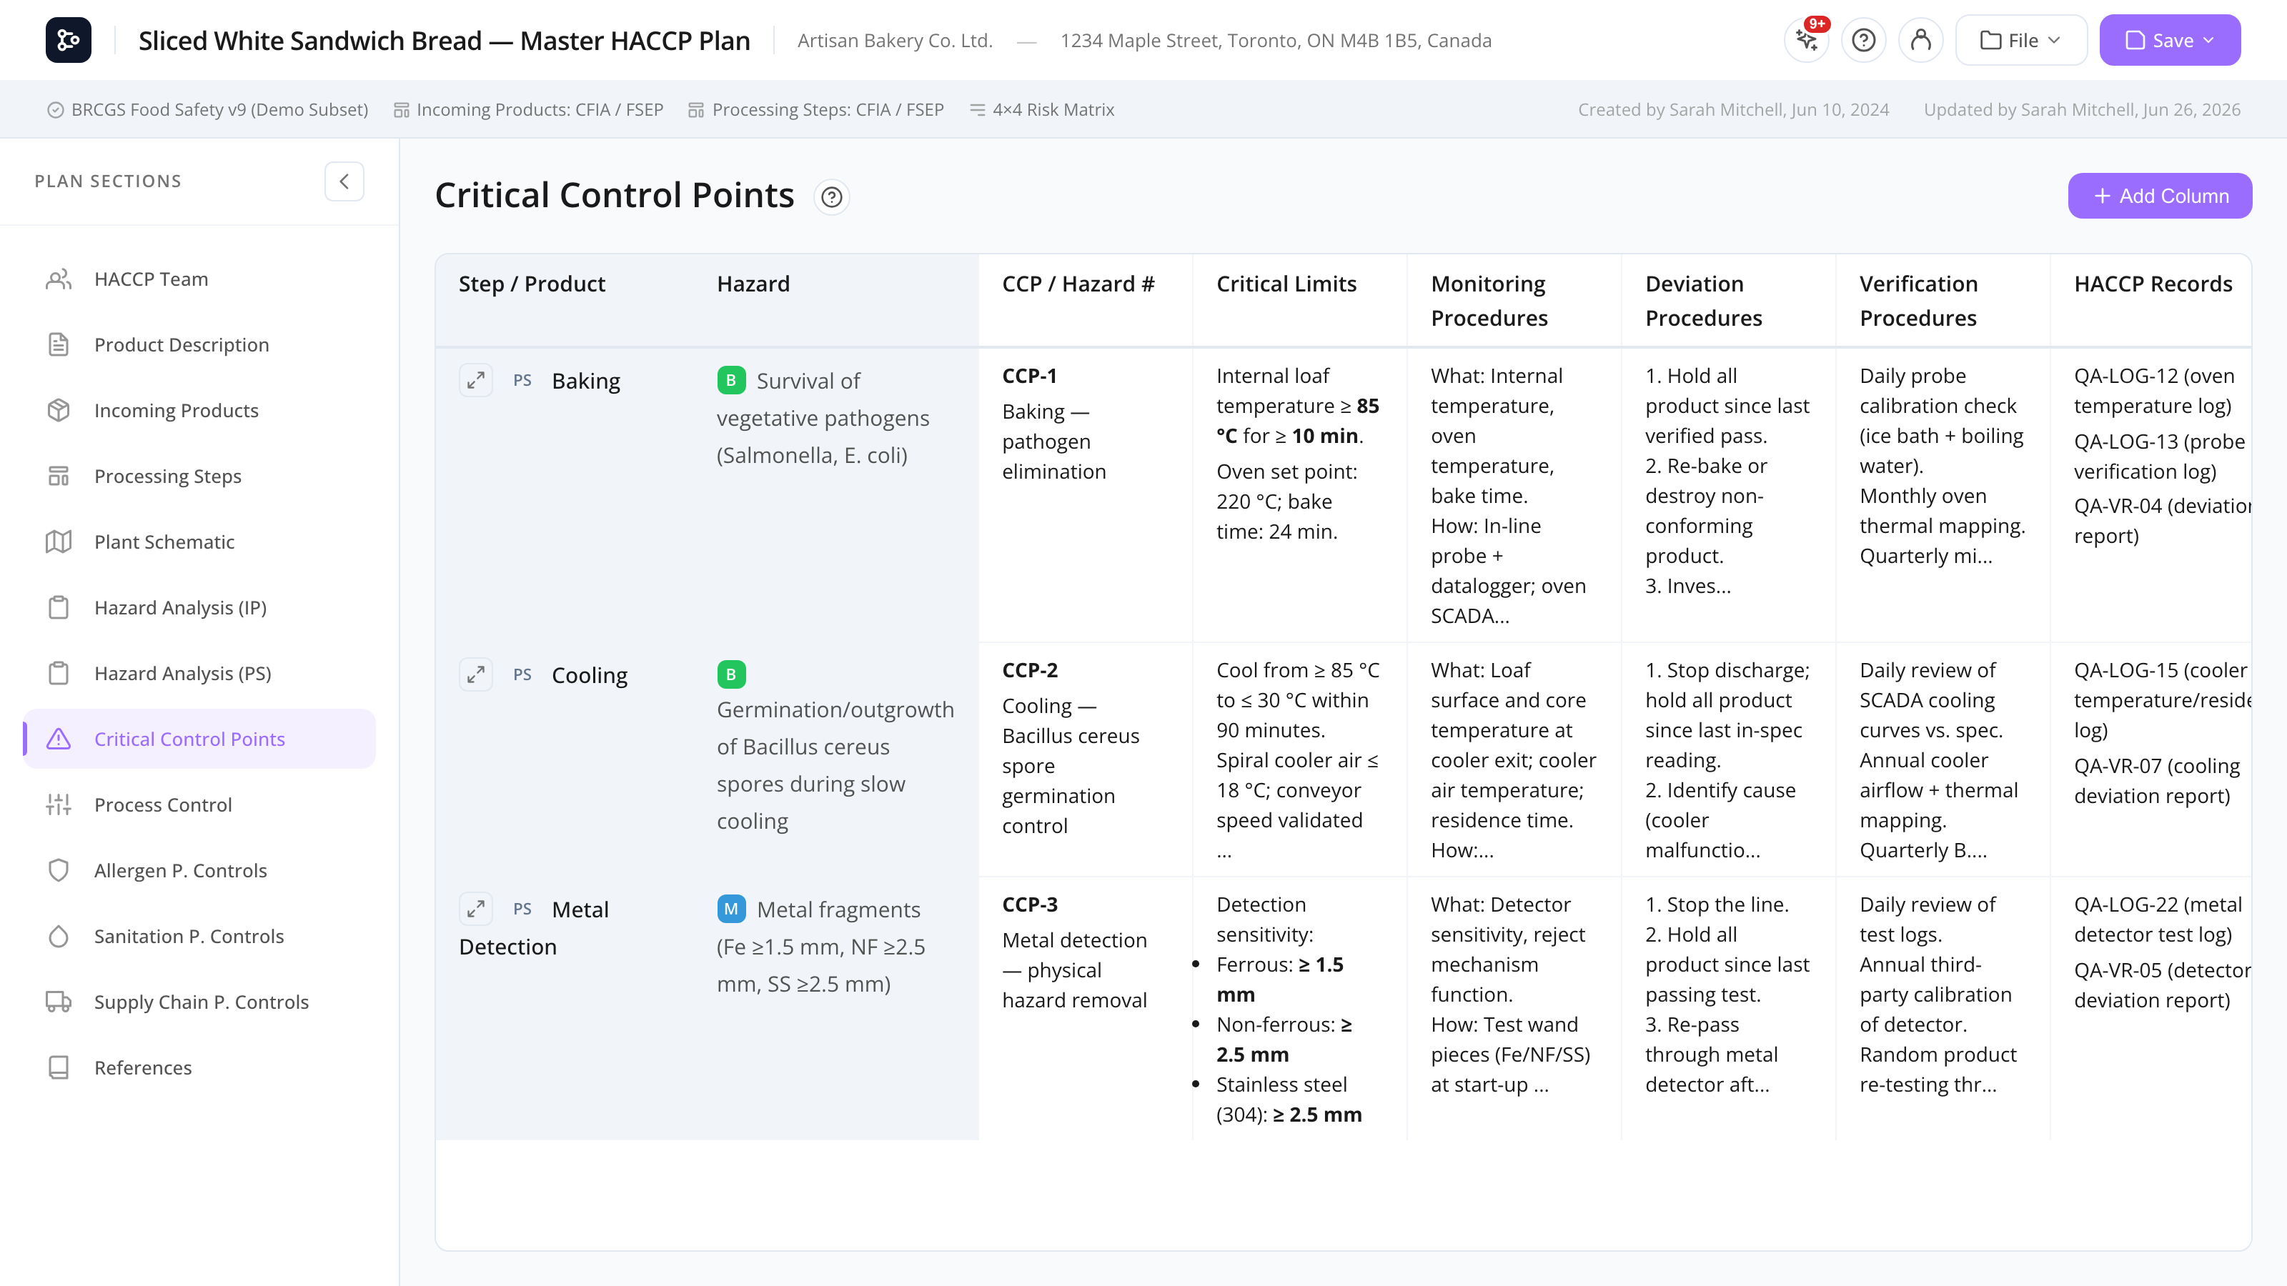Click the plan title in header
Image resolution: width=2287 pixels, height=1286 pixels.
(x=444, y=40)
